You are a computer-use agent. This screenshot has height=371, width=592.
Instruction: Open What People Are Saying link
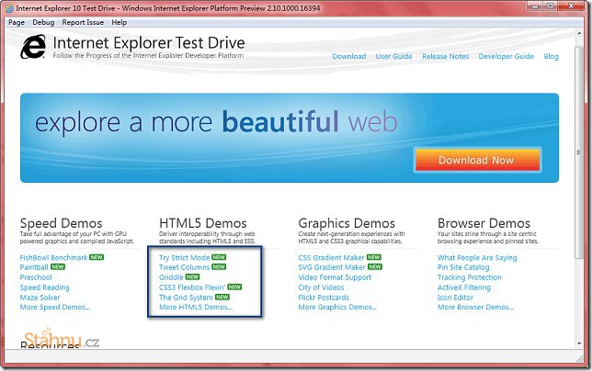(477, 257)
